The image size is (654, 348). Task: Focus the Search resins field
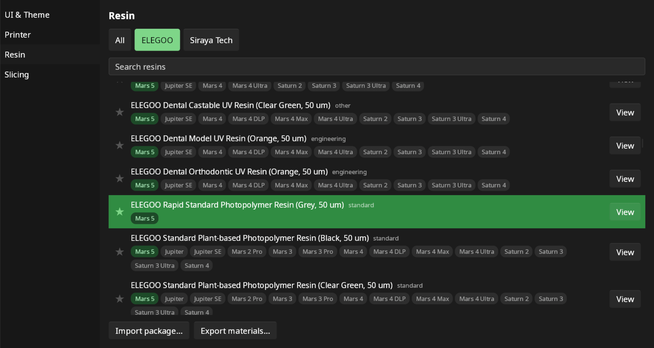tap(377, 67)
